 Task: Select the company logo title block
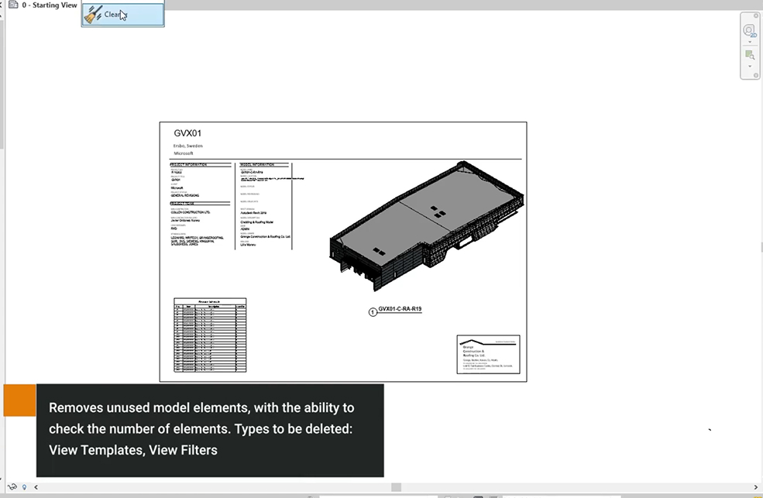point(488,354)
